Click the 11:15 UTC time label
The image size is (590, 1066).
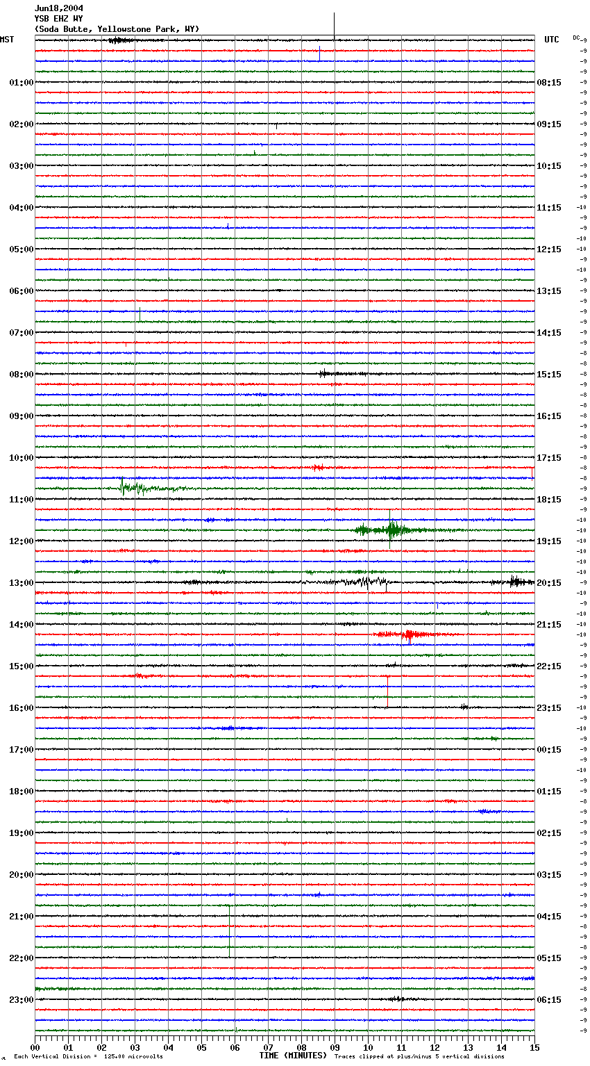pyautogui.click(x=549, y=208)
